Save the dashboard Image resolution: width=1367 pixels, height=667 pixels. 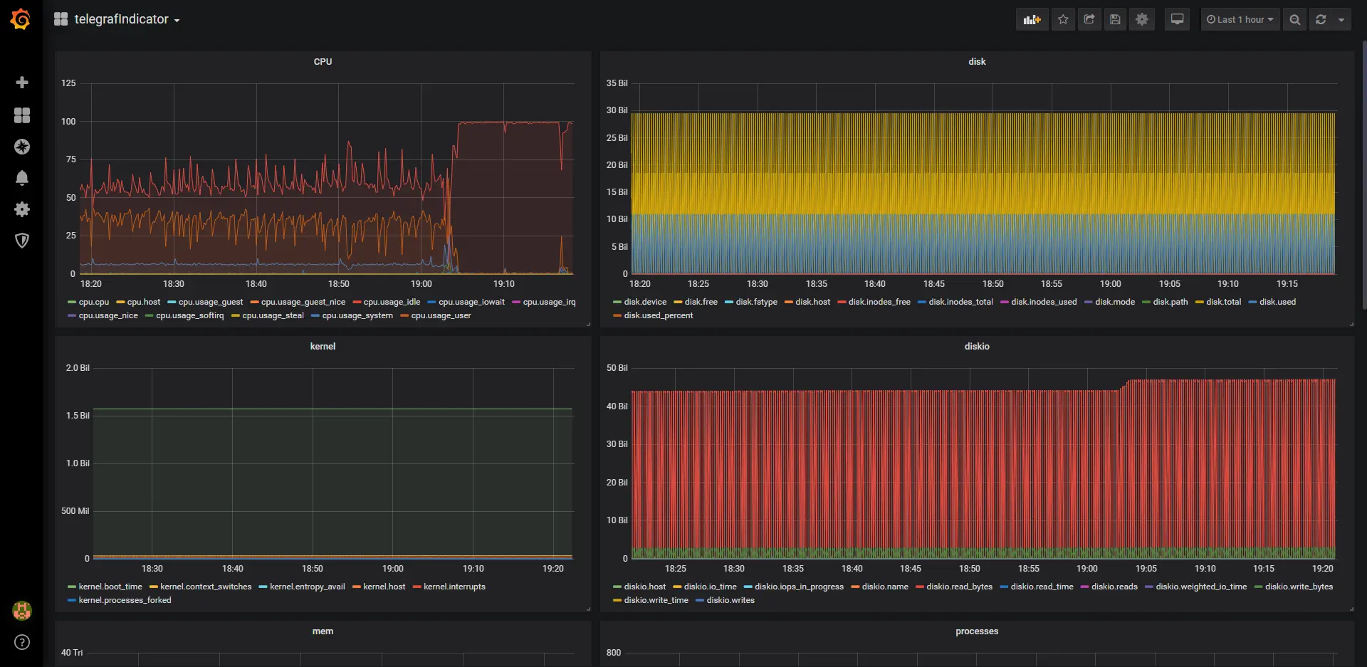click(1115, 19)
